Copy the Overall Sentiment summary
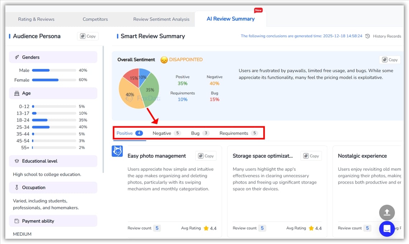The height and width of the screenshot is (244, 409). click(390, 60)
